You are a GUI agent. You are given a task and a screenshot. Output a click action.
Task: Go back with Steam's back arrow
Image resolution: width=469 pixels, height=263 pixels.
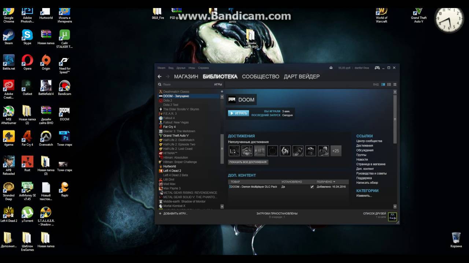pyautogui.click(x=159, y=76)
